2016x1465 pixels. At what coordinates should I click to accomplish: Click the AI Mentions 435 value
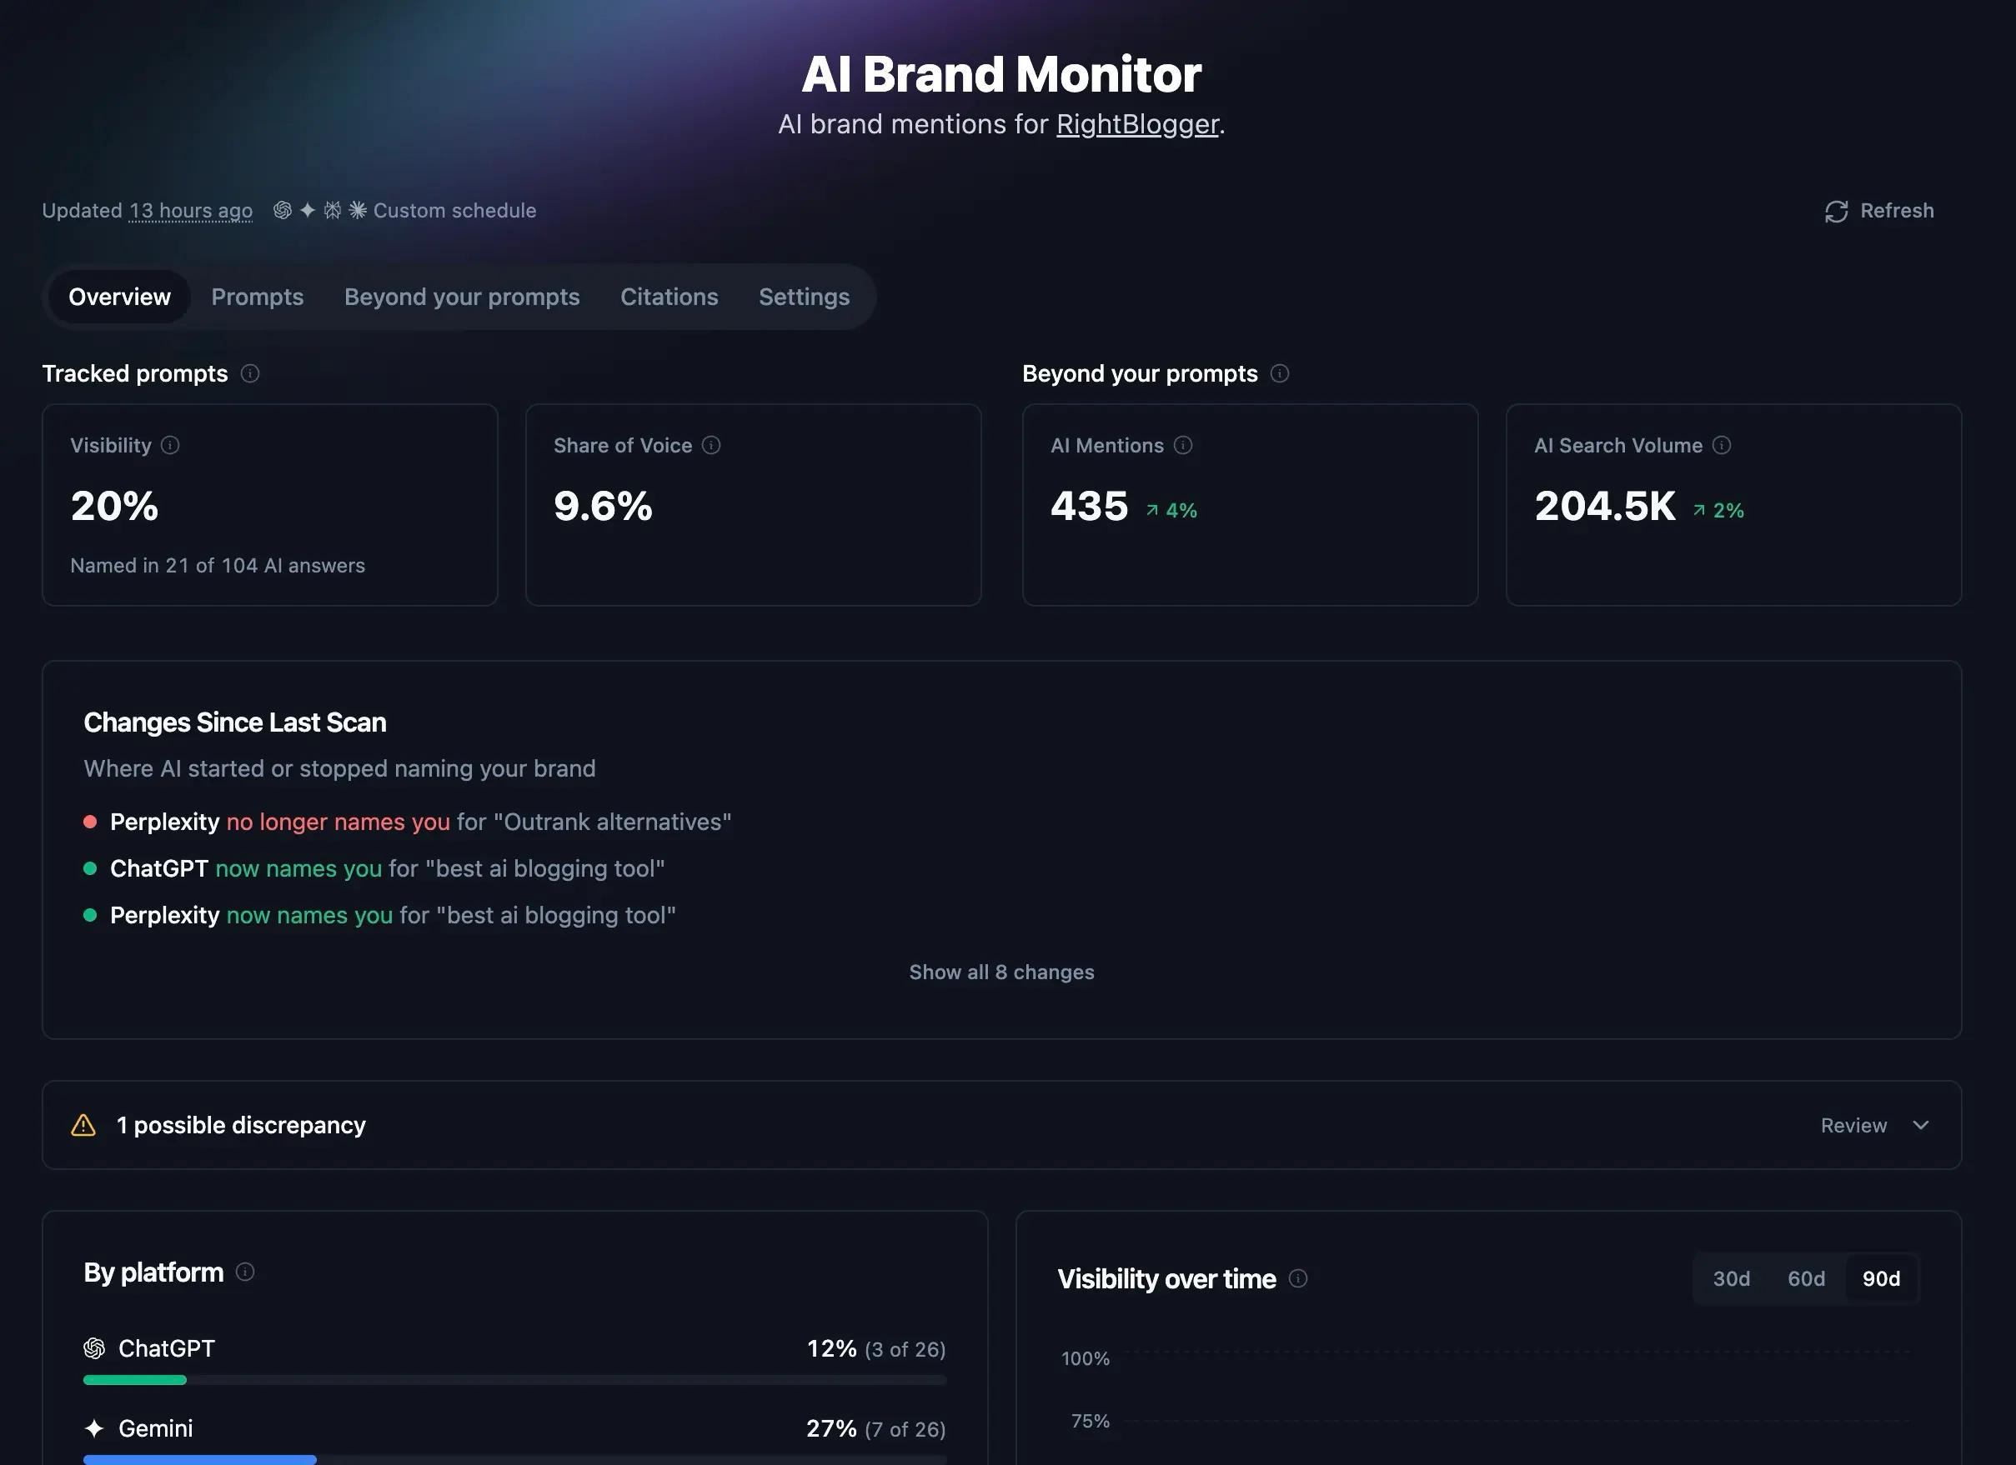tap(1090, 507)
